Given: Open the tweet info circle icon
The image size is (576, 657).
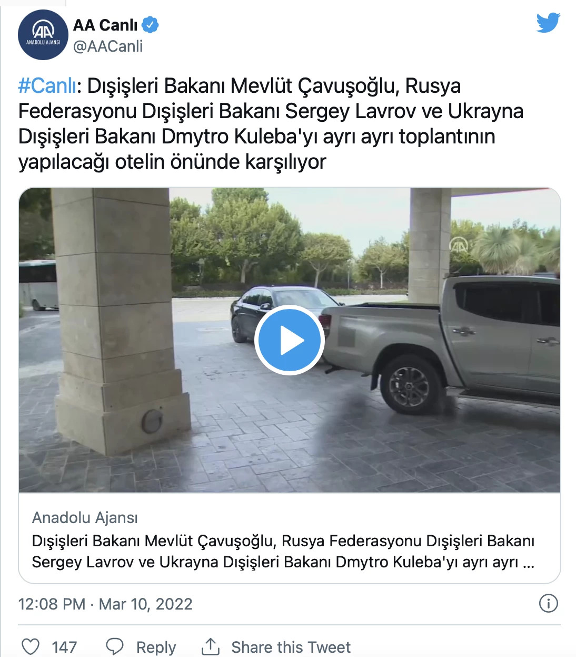Looking at the screenshot, I should [x=549, y=603].
